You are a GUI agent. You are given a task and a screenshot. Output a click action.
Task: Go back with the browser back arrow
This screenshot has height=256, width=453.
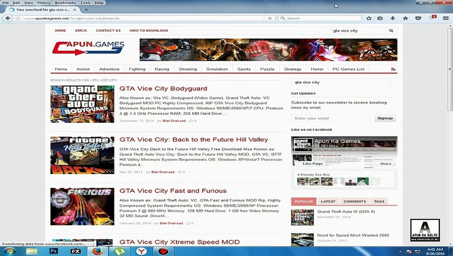point(7,18)
